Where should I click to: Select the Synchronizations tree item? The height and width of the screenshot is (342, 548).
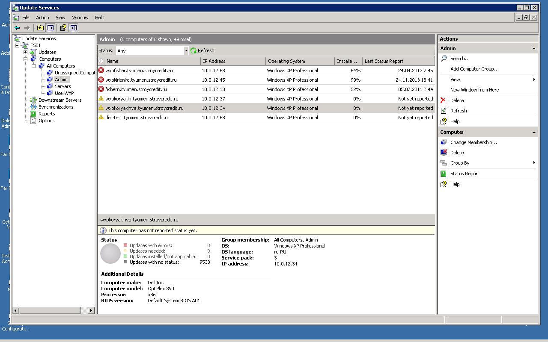[56, 107]
